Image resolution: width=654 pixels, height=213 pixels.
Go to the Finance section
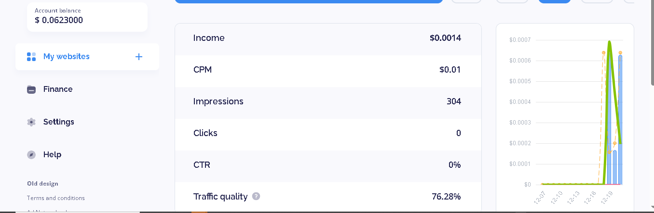click(x=58, y=89)
